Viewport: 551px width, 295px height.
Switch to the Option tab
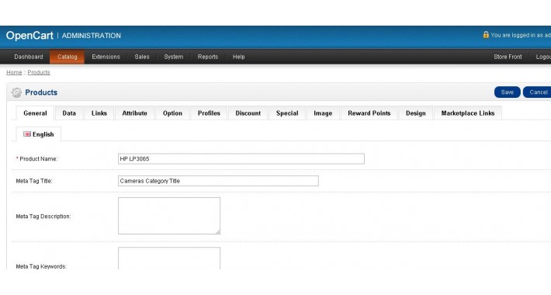click(172, 113)
